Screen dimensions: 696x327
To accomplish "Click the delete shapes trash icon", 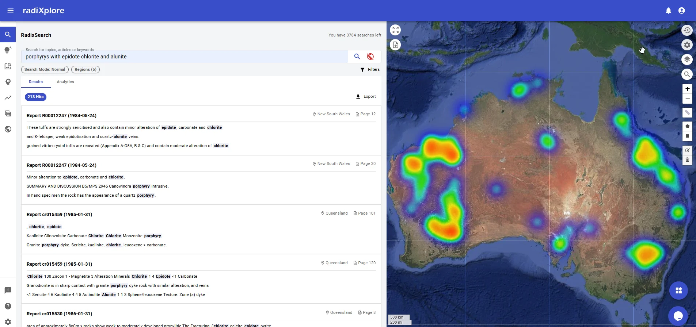I will 687,160.
